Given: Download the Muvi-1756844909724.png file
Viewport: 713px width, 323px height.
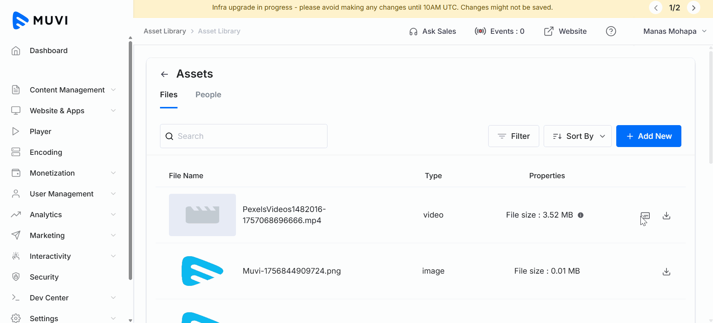Looking at the screenshot, I should (x=666, y=272).
